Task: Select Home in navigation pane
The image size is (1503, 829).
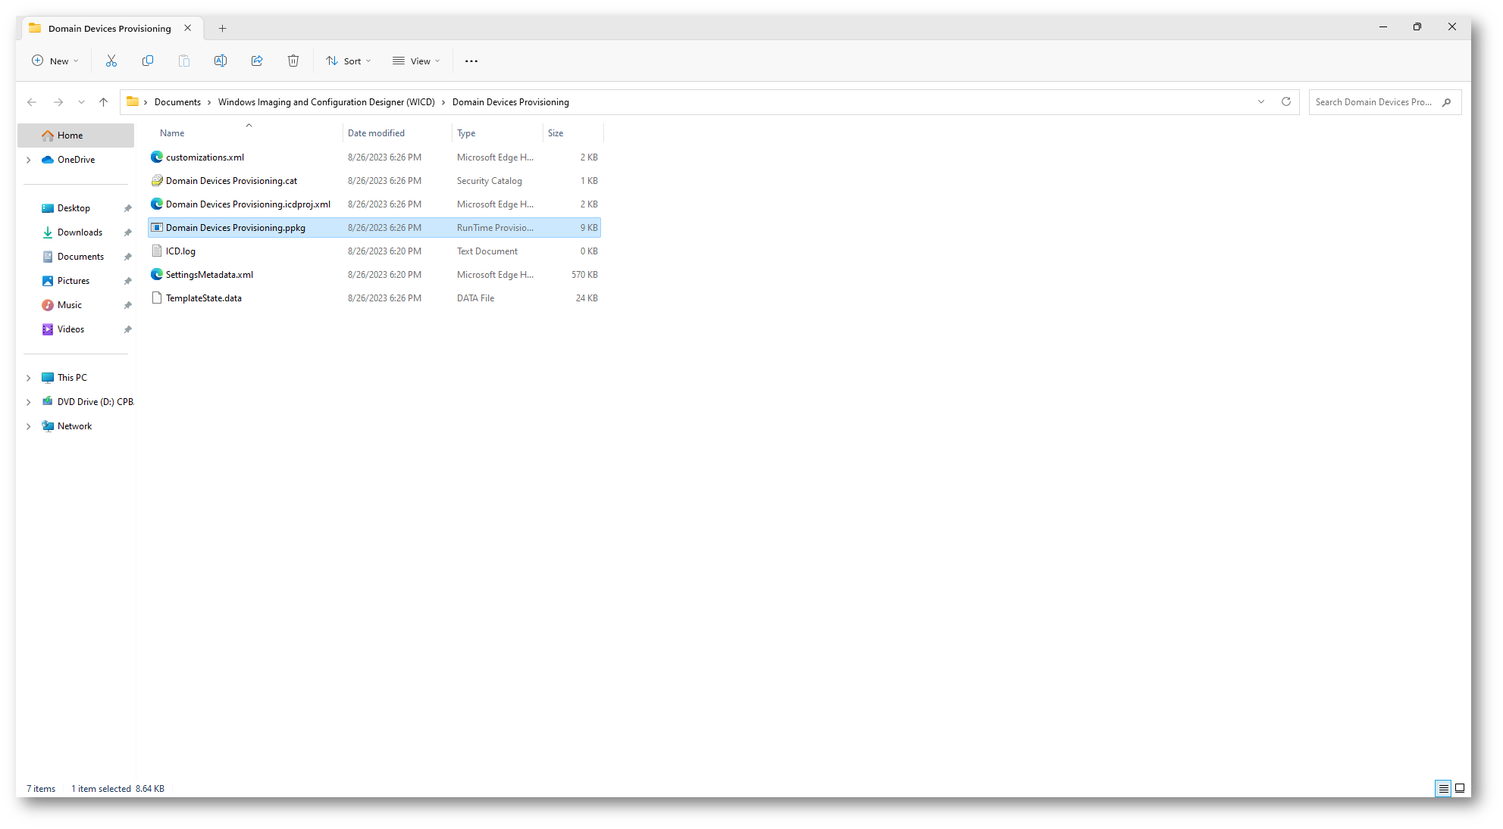Action: click(x=76, y=136)
